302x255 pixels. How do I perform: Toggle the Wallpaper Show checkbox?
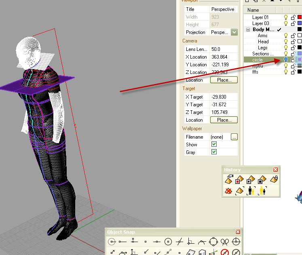click(x=214, y=145)
